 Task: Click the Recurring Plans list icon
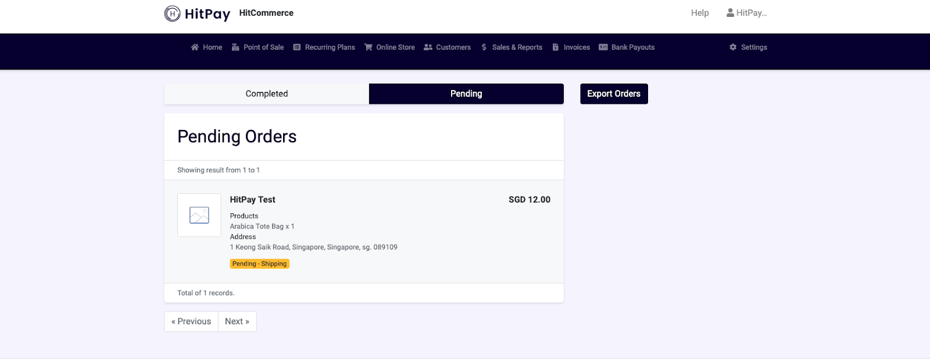pos(297,48)
